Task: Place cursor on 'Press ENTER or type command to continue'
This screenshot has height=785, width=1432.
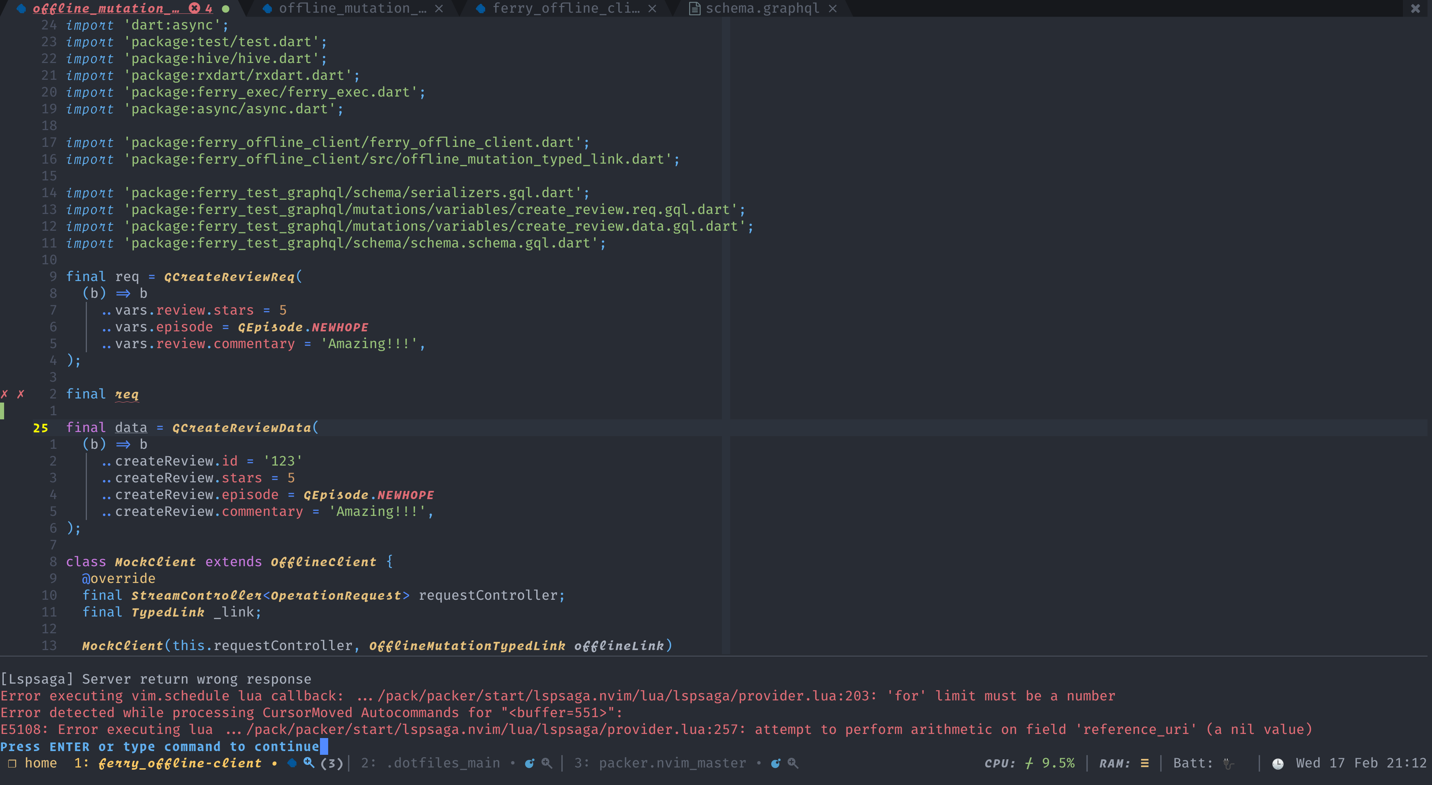Action: coord(160,747)
